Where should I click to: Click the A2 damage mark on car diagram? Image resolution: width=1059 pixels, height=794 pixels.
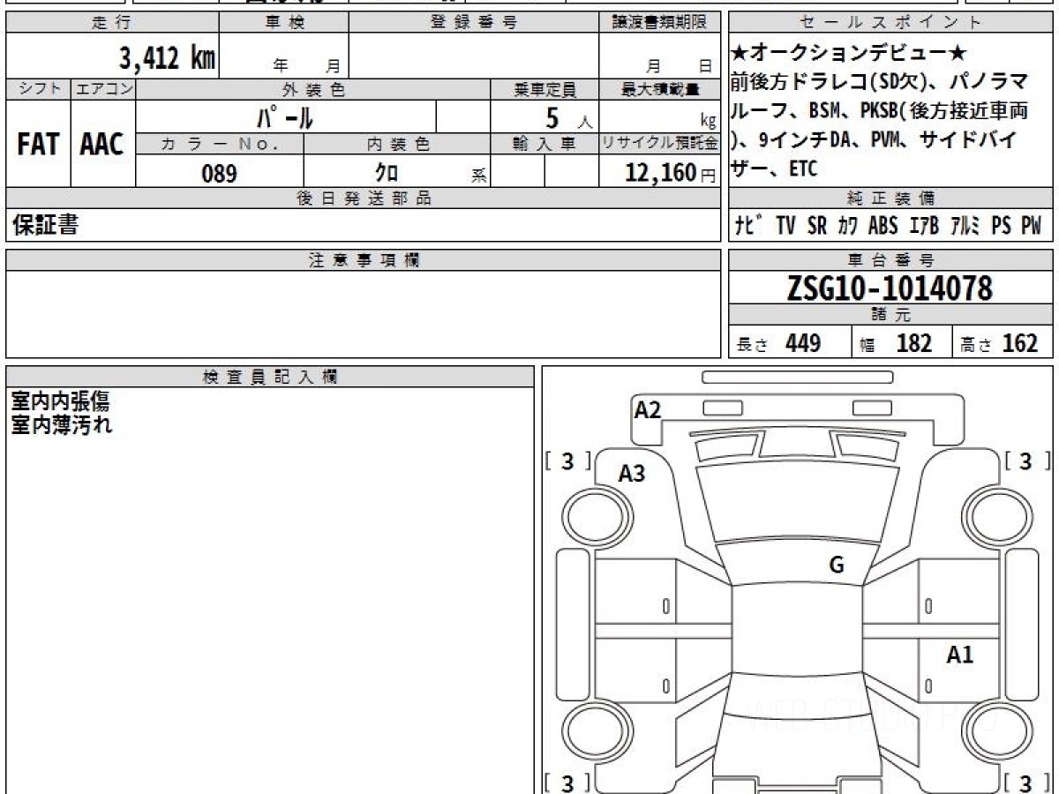(648, 410)
